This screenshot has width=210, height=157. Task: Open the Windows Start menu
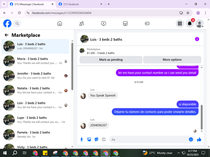(x=5, y=153)
